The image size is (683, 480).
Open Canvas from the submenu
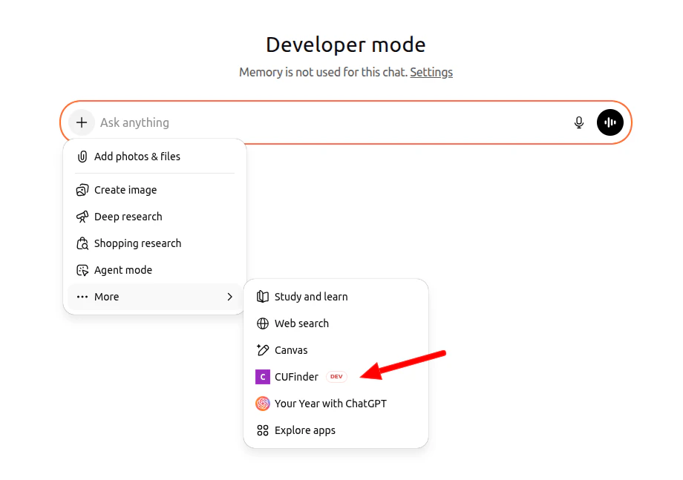[336, 350]
